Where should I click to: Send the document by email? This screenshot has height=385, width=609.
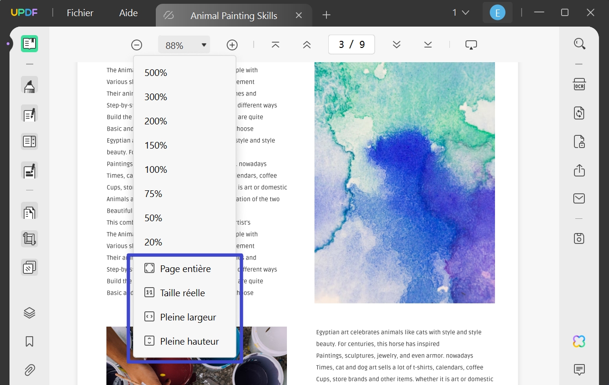coord(579,198)
